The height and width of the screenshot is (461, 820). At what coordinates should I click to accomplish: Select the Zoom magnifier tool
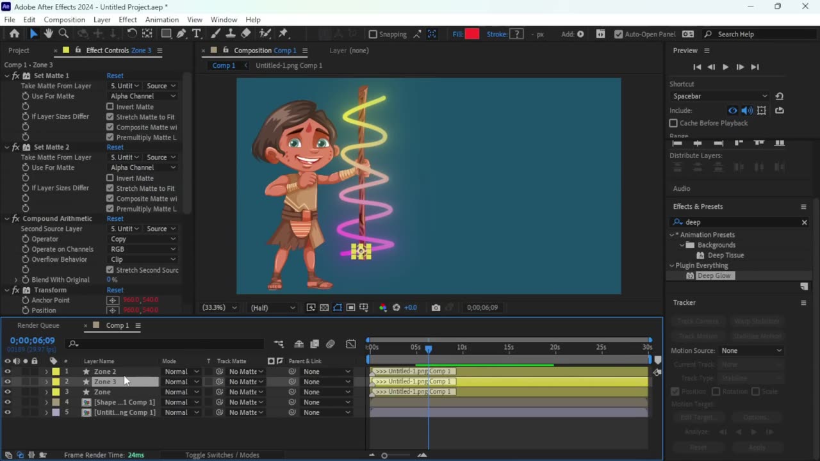tap(63, 34)
